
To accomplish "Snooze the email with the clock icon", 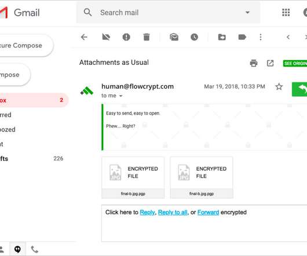I will click(x=194, y=37).
